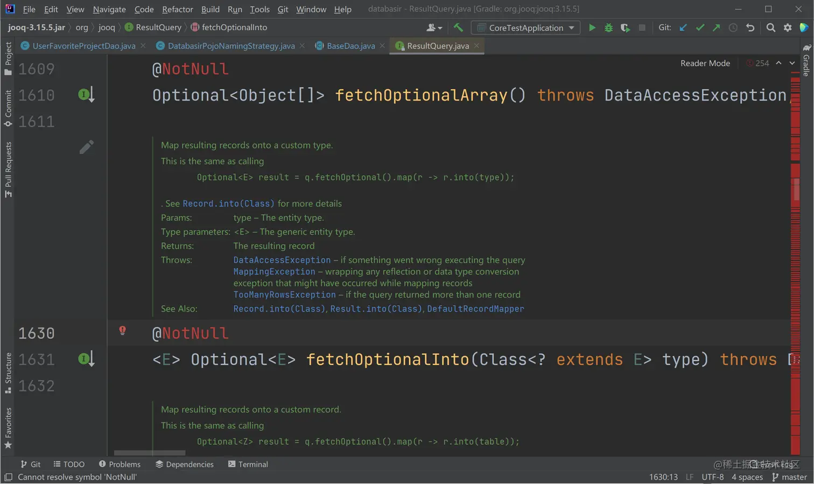Open IDE settings gear icon
Screen dimensions: 814x484
pyautogui.click(x=788, y=27)
